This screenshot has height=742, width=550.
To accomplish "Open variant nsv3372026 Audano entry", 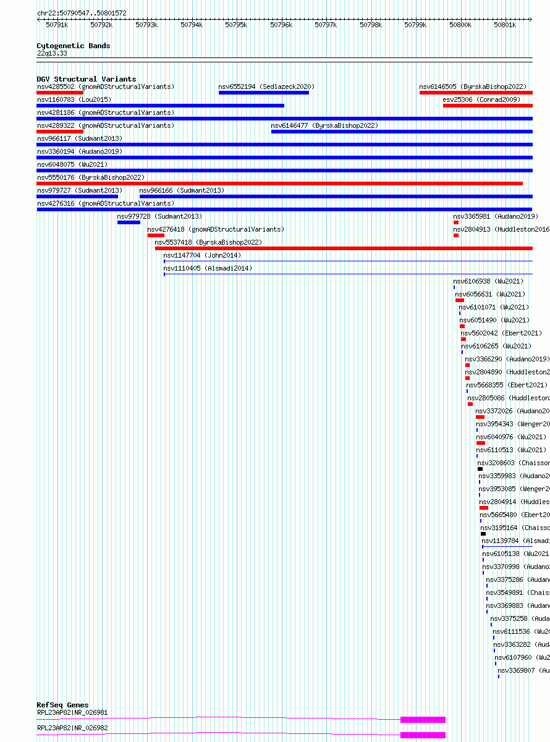I will point(513,411).
